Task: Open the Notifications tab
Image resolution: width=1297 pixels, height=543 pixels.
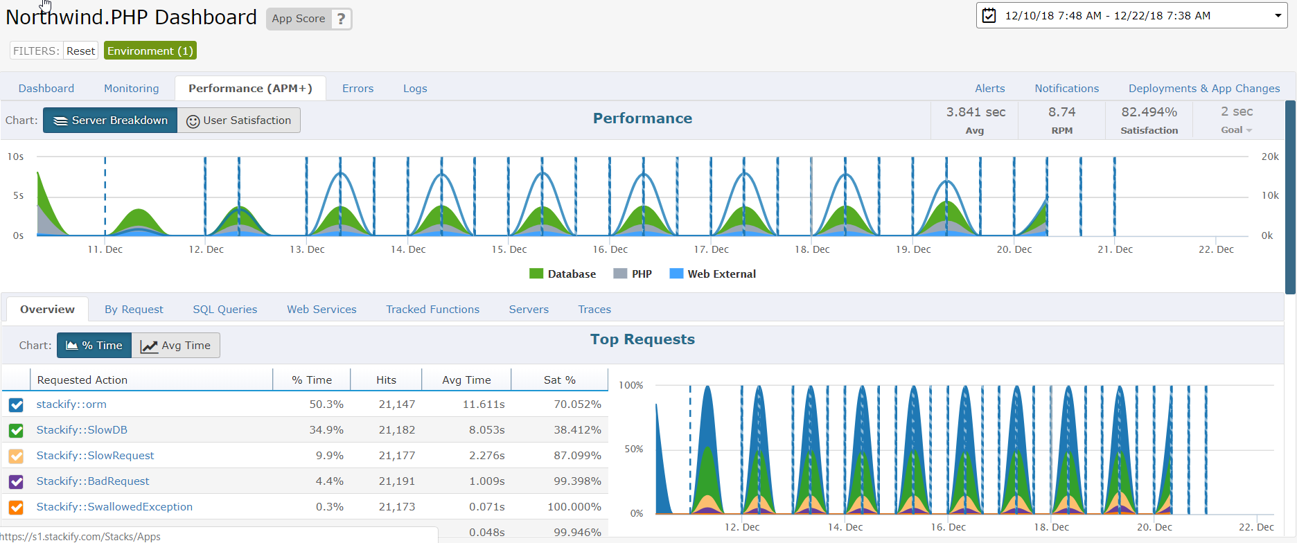Action: click(1067, 88)
